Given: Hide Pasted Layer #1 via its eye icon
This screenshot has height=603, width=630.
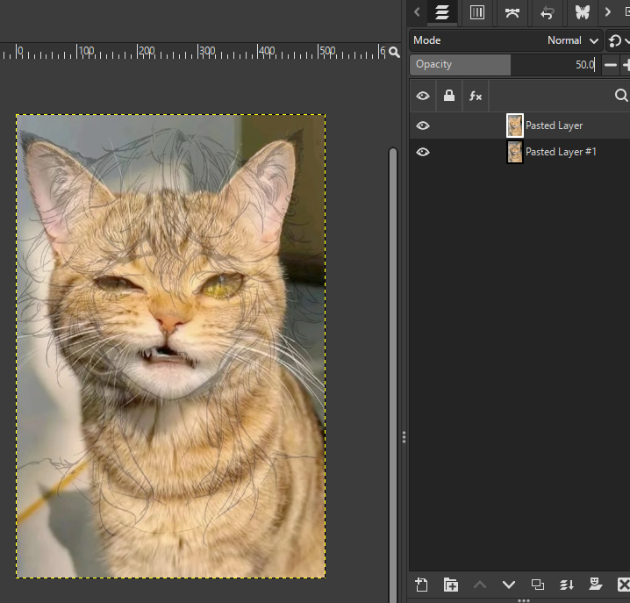Looking at the screenshot, I should [x=423, y=152].
